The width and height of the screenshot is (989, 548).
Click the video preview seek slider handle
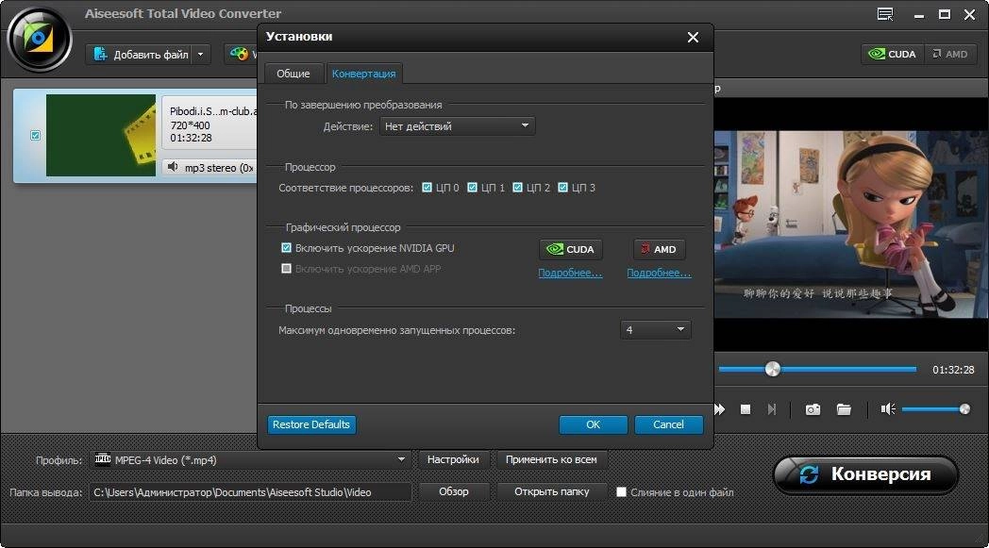[773, 370]
